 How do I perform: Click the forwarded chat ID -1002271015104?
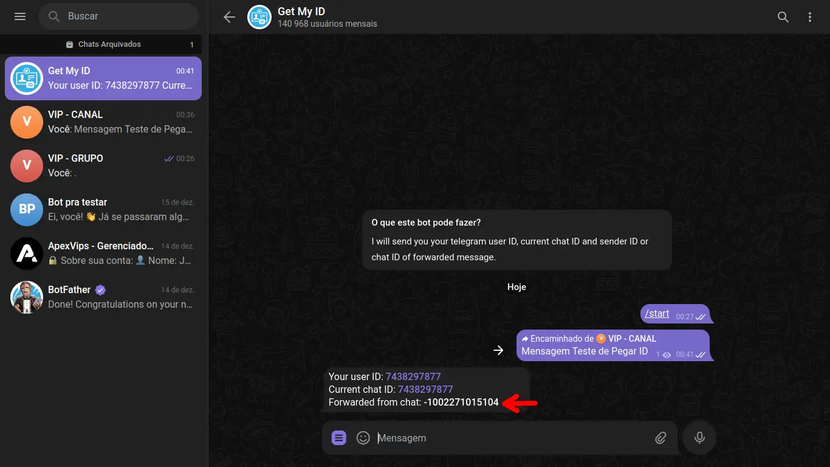461,403
